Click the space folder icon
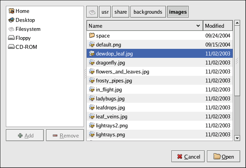 92,36
